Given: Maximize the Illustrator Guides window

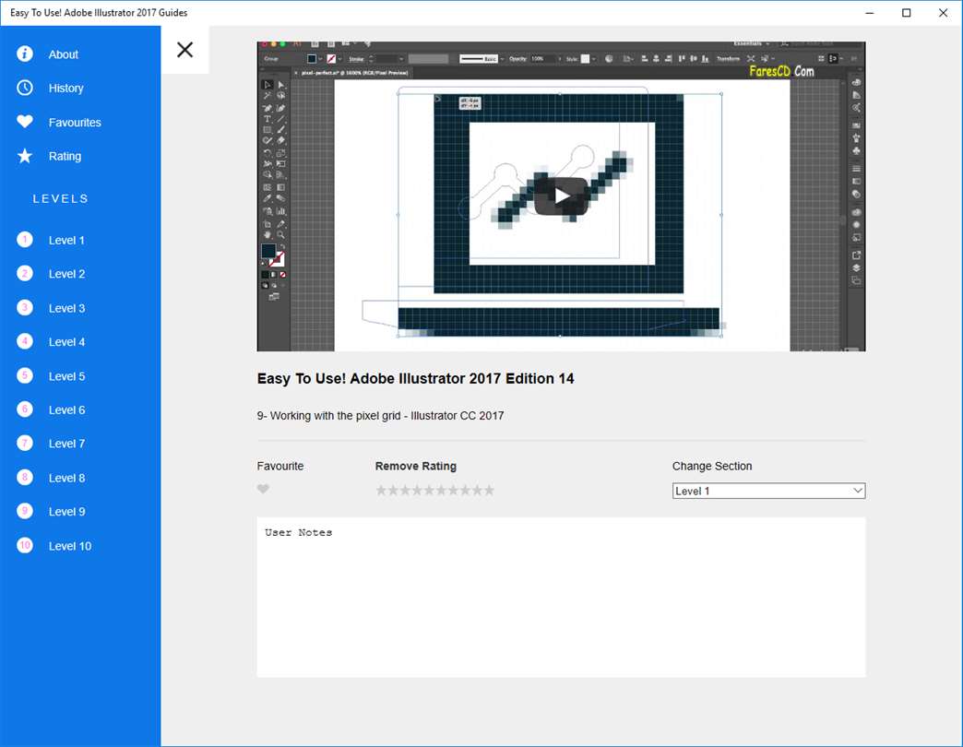Looking at the screenshot, I should [906, 13].
